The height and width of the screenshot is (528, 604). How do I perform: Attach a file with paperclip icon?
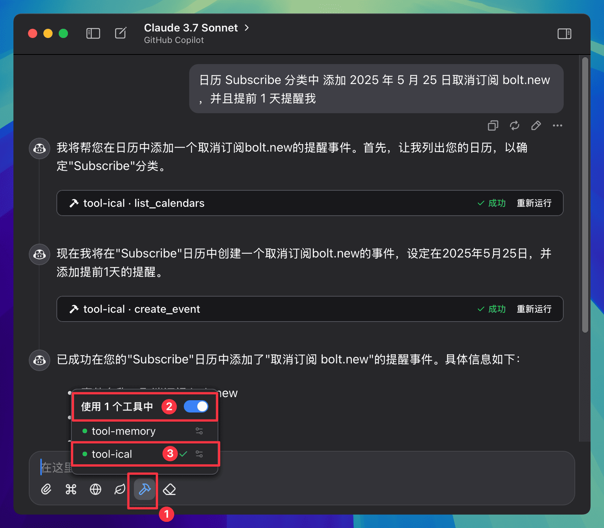pyautogui.click(x=46, y=489)
